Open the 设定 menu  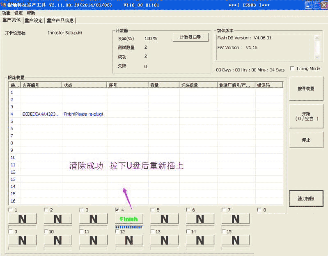click(18, 13)
